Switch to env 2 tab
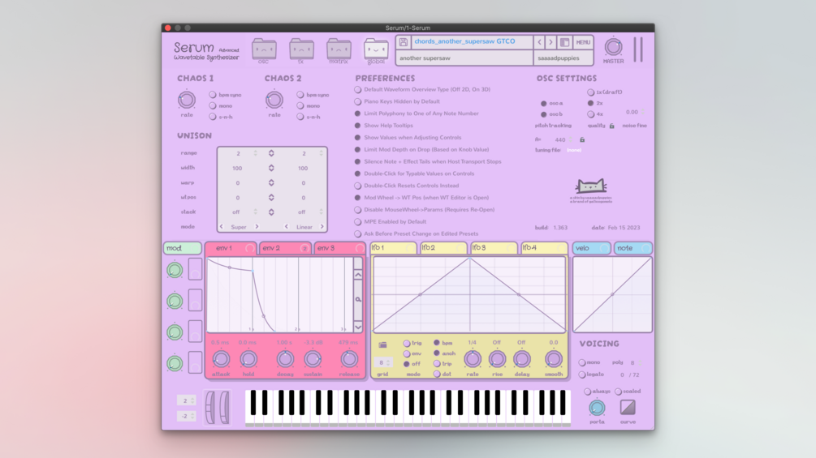Viewport: 816px width, 458px height. coord(285,248)
